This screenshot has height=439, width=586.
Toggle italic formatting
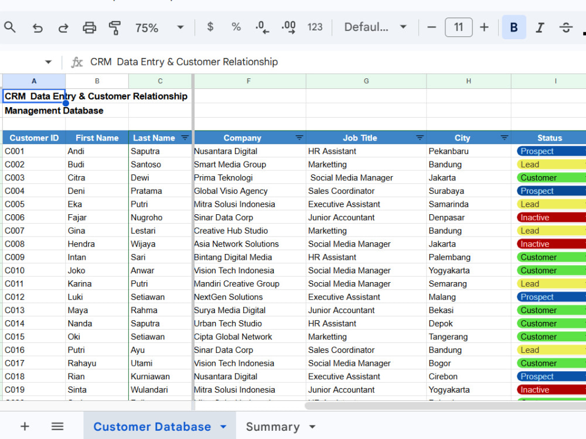pos(540,28)
